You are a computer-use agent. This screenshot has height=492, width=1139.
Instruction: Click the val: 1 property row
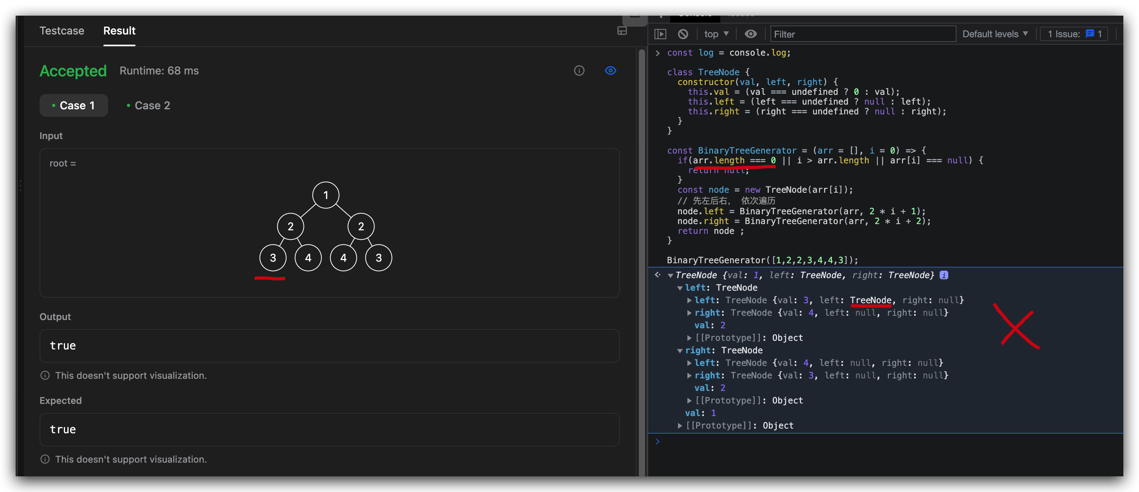[700, 413]
